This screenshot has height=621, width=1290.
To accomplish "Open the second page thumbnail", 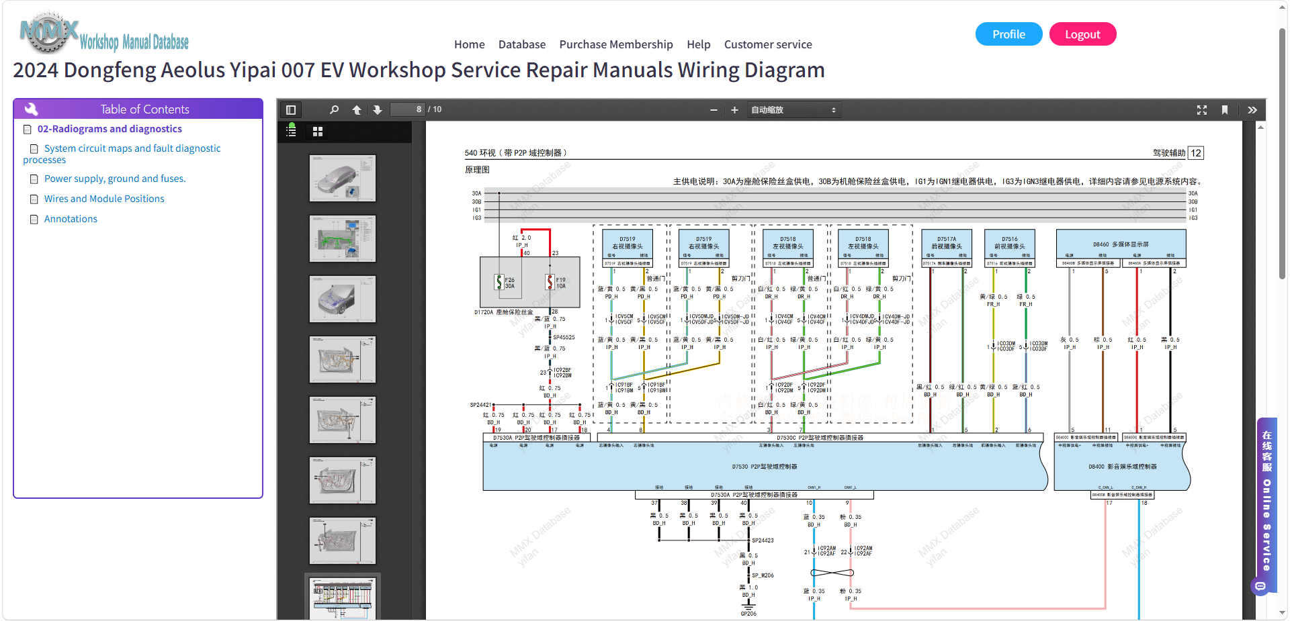I will coord(343,239).
